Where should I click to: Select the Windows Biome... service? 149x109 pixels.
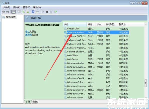pos(96,75)
